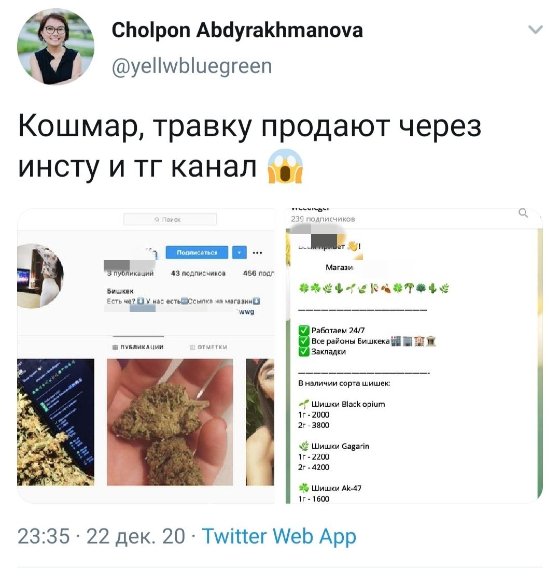
Task: Expand the arrow dropdown beside Подписаться
Action: pyautogui.click(x=240, y=252)
